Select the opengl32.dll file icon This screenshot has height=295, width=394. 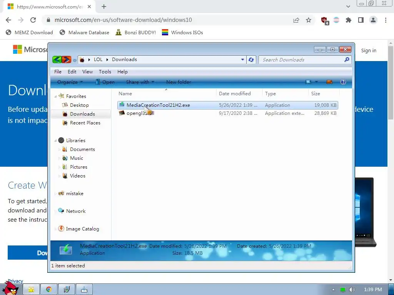pyautogui.click(x=122, y=113)
